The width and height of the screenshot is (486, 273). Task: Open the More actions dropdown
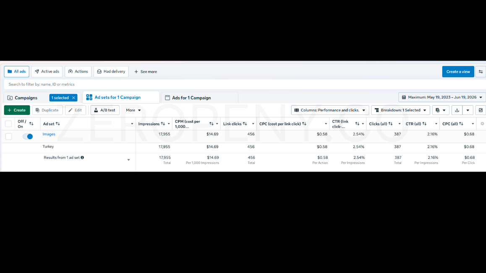[x=133, y=110]
